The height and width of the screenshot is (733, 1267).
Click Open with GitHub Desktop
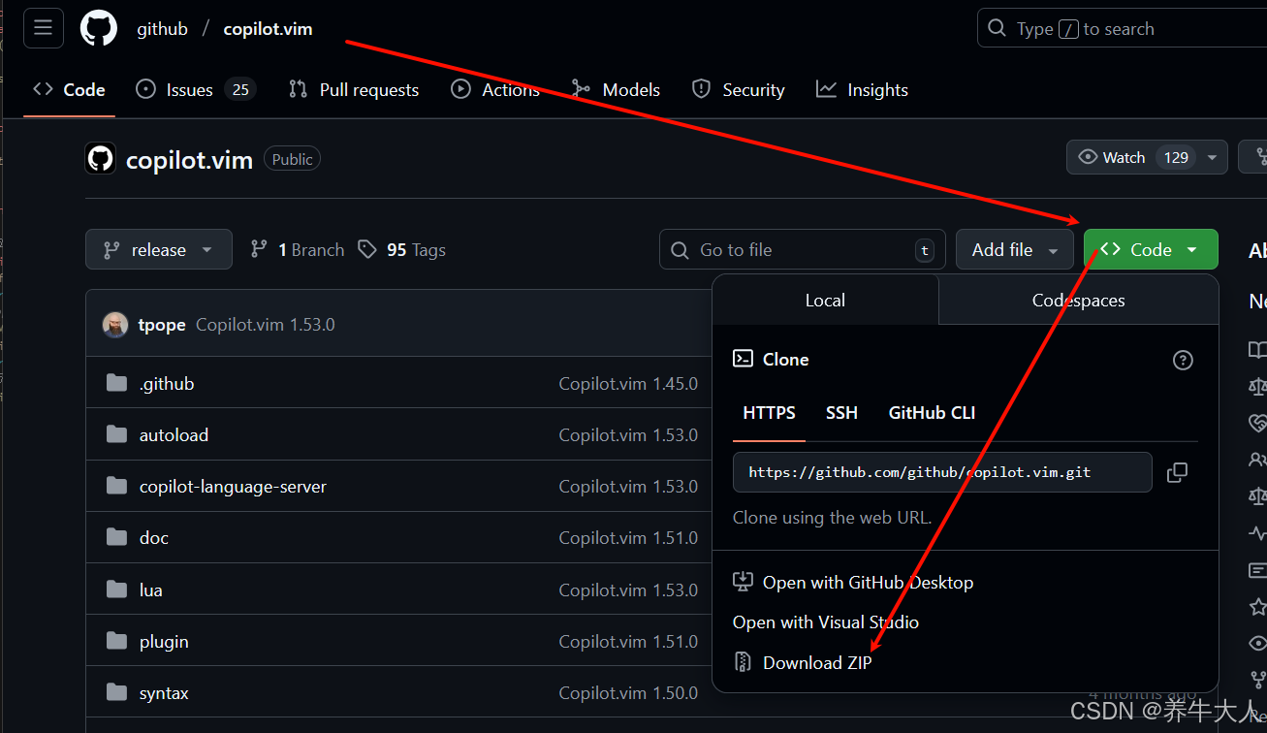coord(868,583)
